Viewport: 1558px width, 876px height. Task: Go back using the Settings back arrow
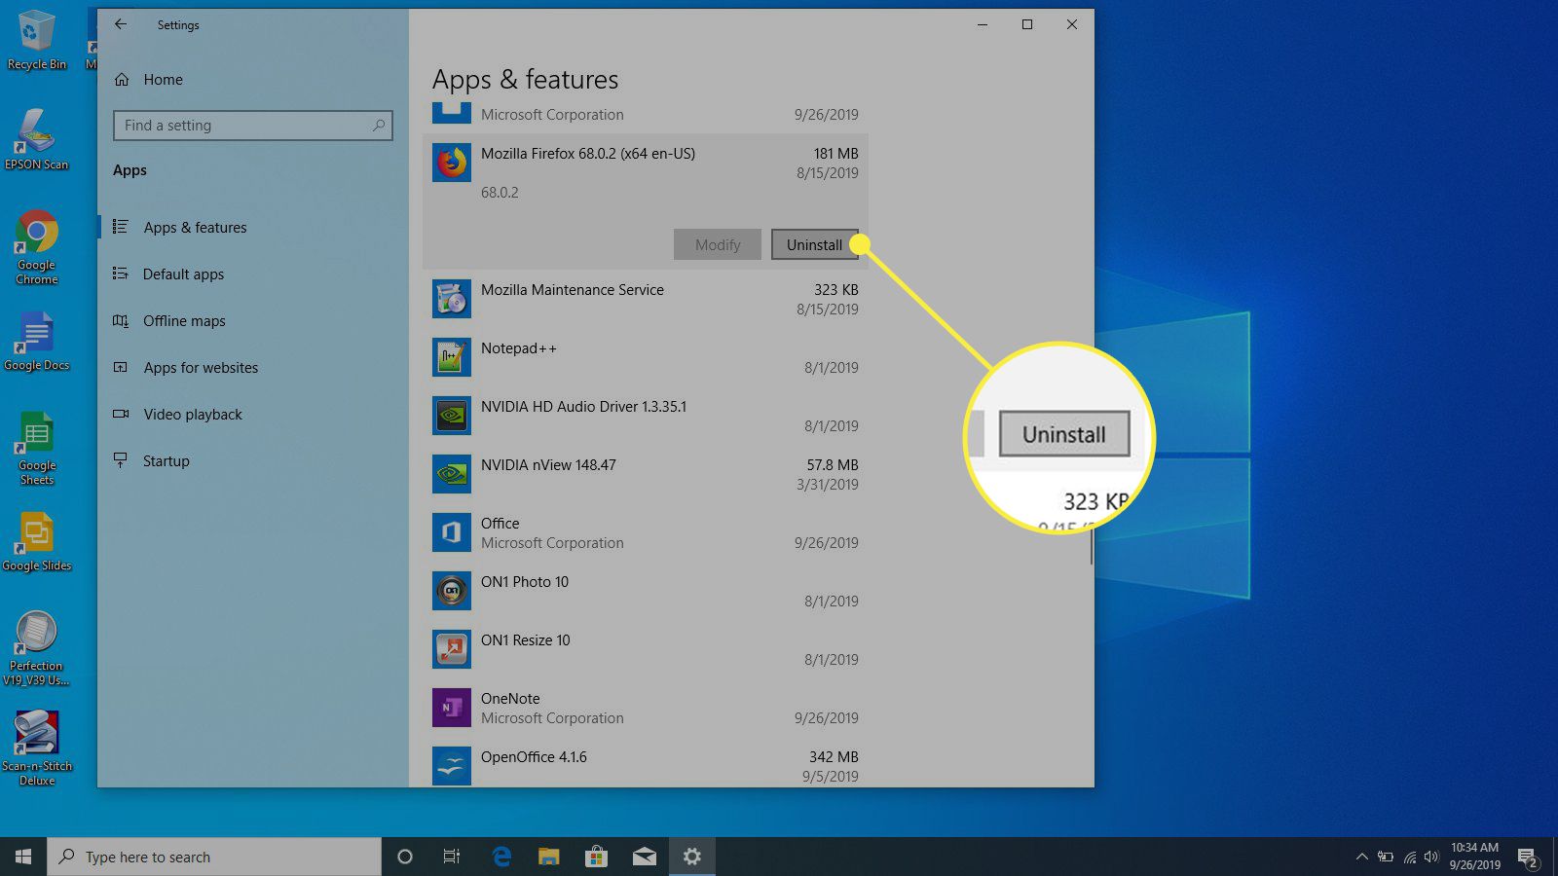pyautogui.click(x=121, y=24)
